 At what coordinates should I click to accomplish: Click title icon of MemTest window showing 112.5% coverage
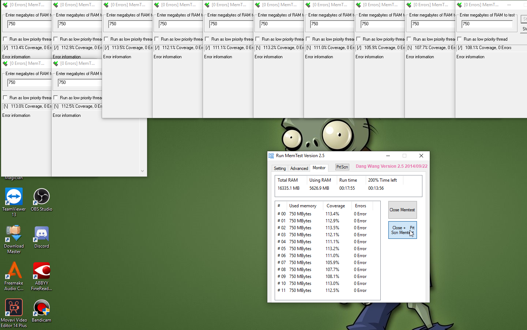[x=56, y=63]
